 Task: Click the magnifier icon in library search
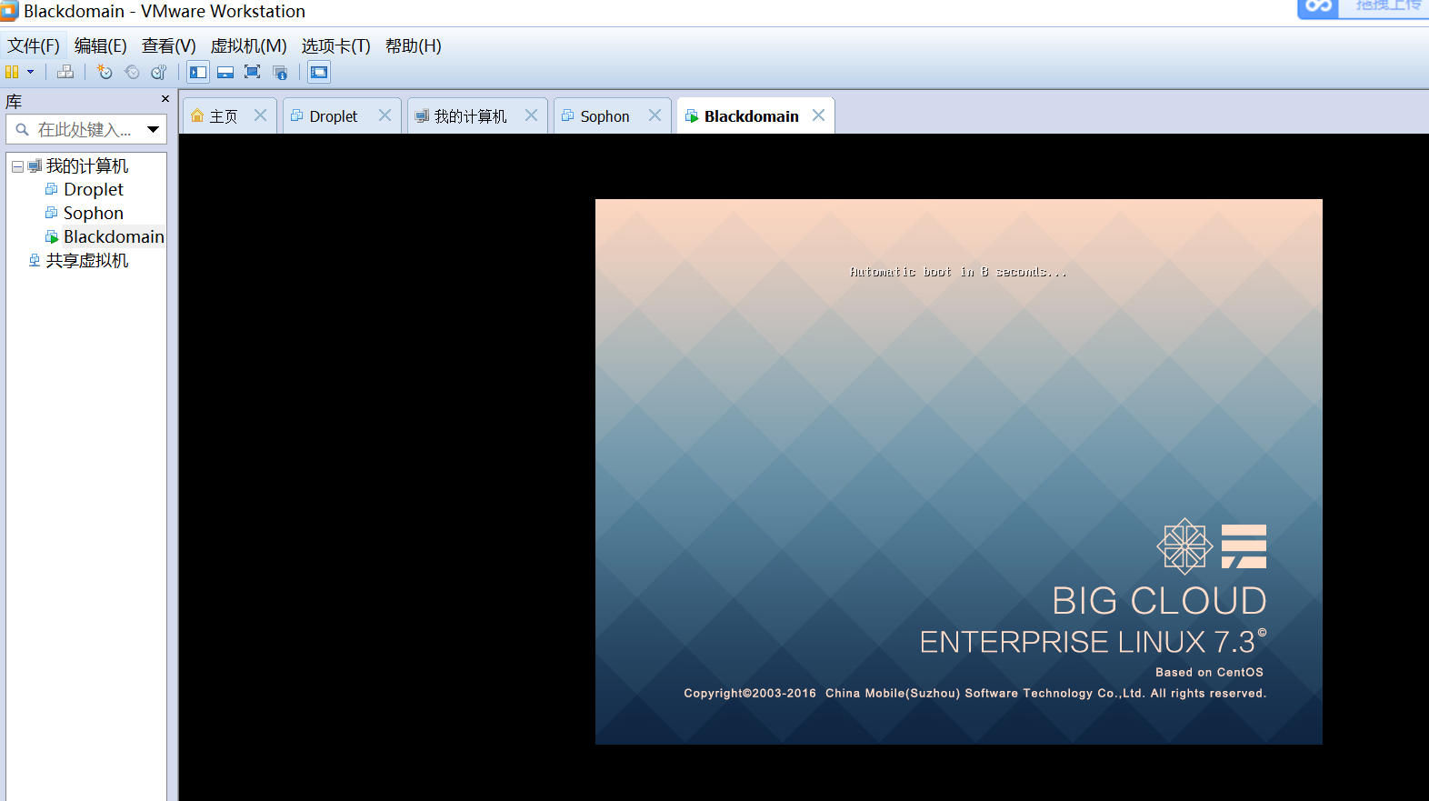click(x=23, y=130)
